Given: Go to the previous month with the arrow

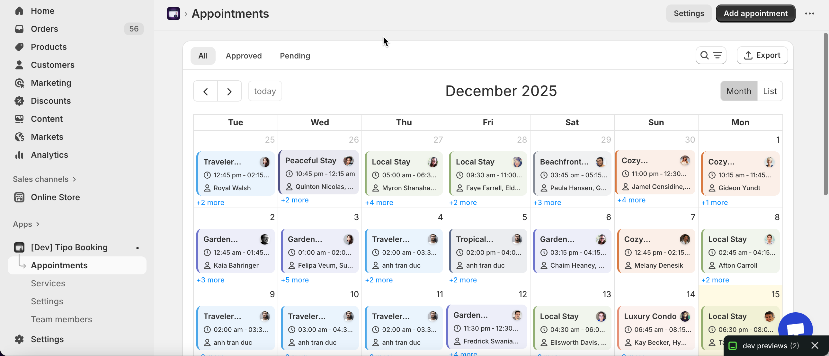Looking at the screenshot, I should [206, 92].
